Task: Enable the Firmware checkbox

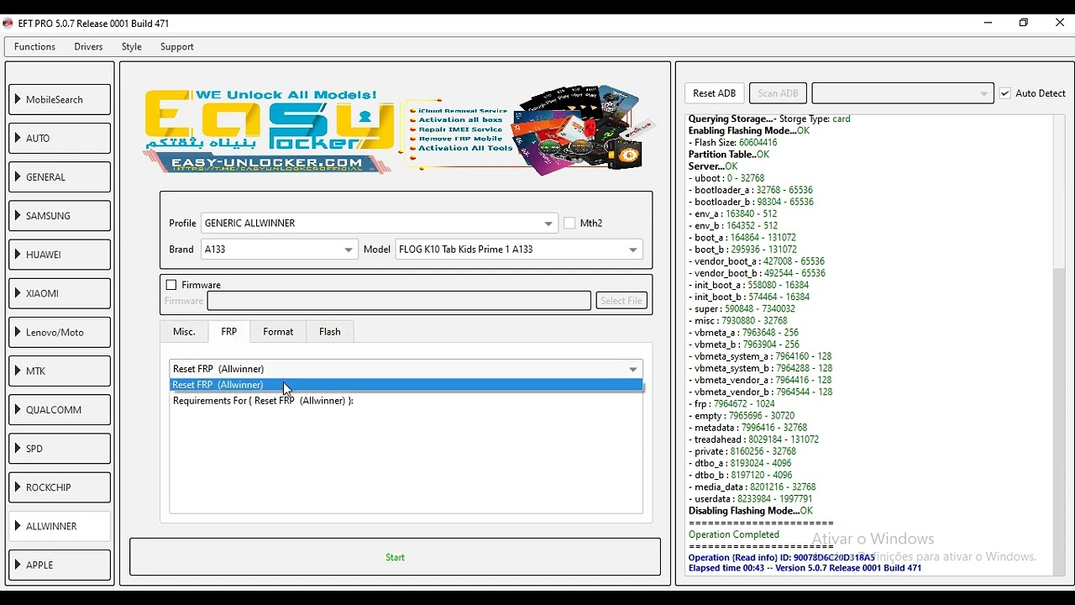Action: (171, 285)
